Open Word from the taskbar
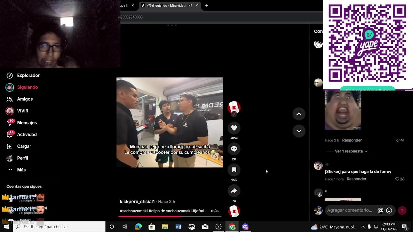The width and height of the screenshot is (413, 232). tap(178, 227)
